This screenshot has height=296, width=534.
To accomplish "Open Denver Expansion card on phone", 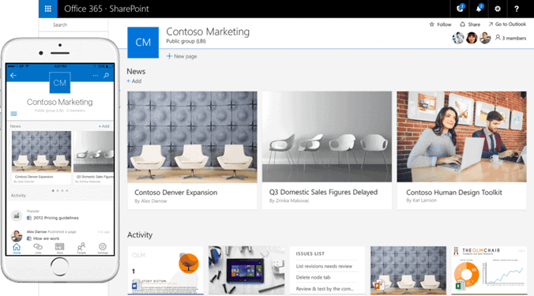I will click(42, 158).
